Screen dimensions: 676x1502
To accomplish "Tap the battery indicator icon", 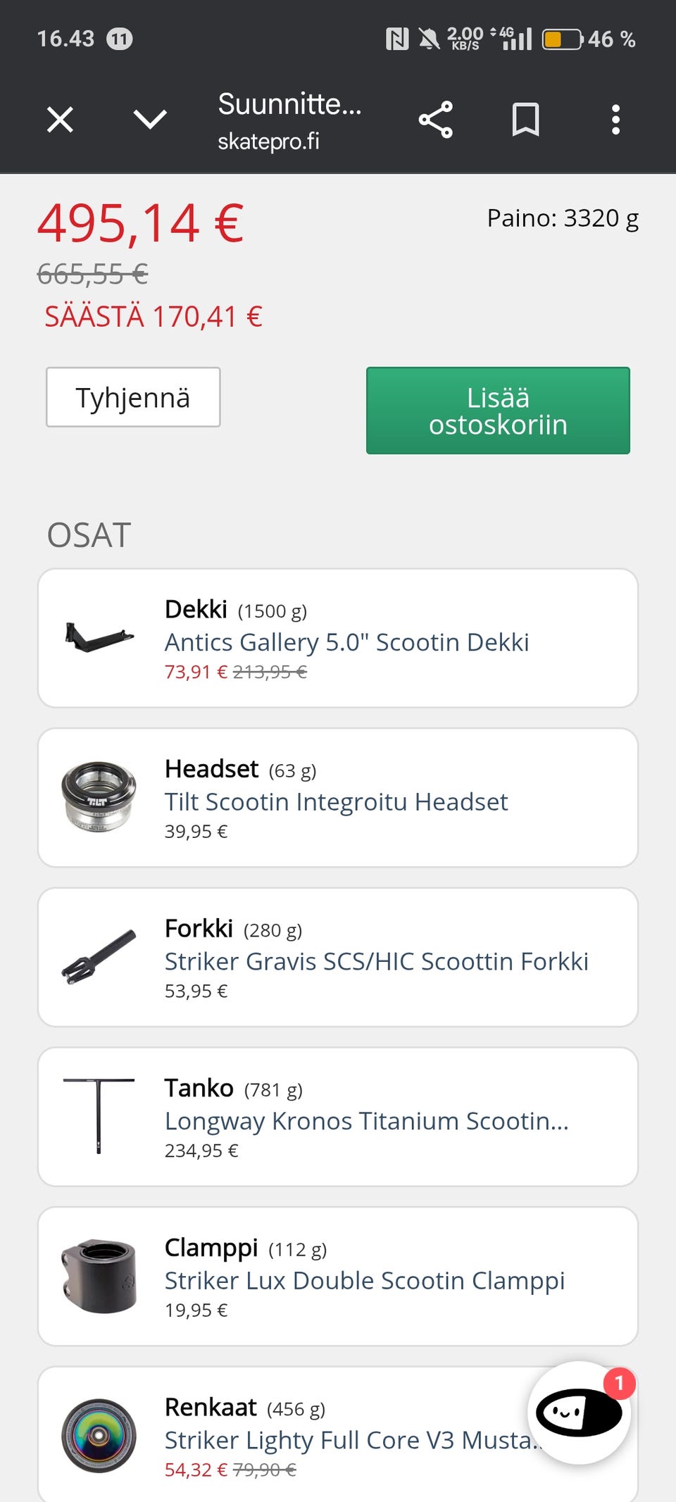I will click(x=562, y=39).
